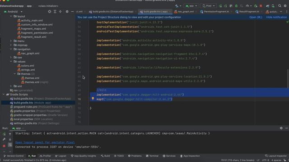
Task: Toggle soft-wrap in the Run console
Action: tap(10, 145)
